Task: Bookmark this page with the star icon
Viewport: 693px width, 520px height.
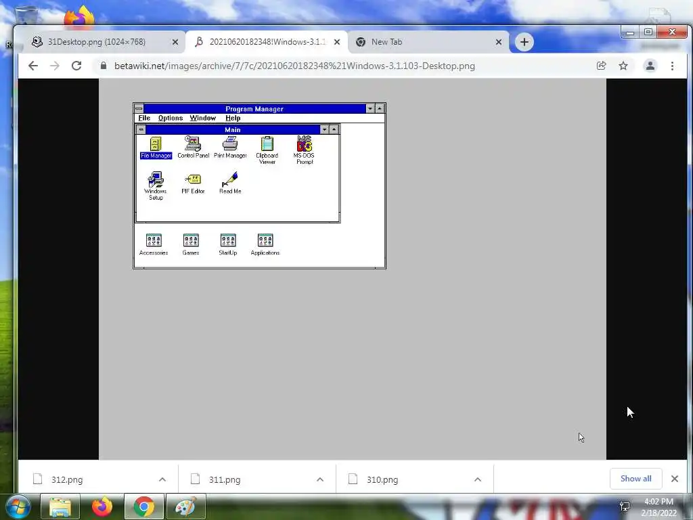Action: (623, 66)
